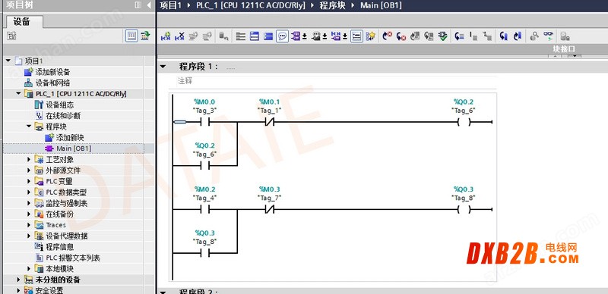The height and width of the screenshot is (294, 608).
Task: Click the database lock icon at toolbar end
Action: pyautogui.click(x=565, y=36)
